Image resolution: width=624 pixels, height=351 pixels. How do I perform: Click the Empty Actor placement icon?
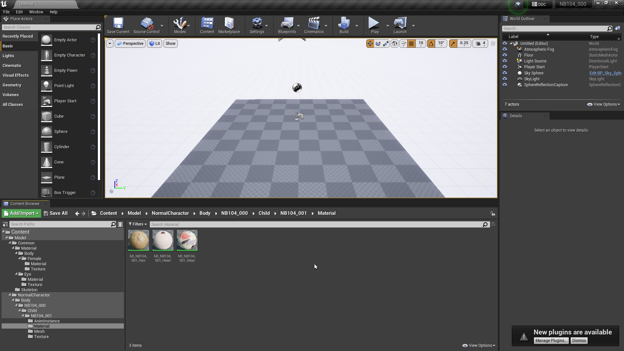46,40
